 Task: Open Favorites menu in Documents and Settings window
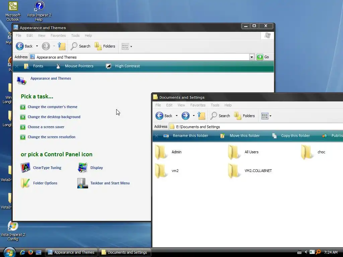tap(198, 105)
